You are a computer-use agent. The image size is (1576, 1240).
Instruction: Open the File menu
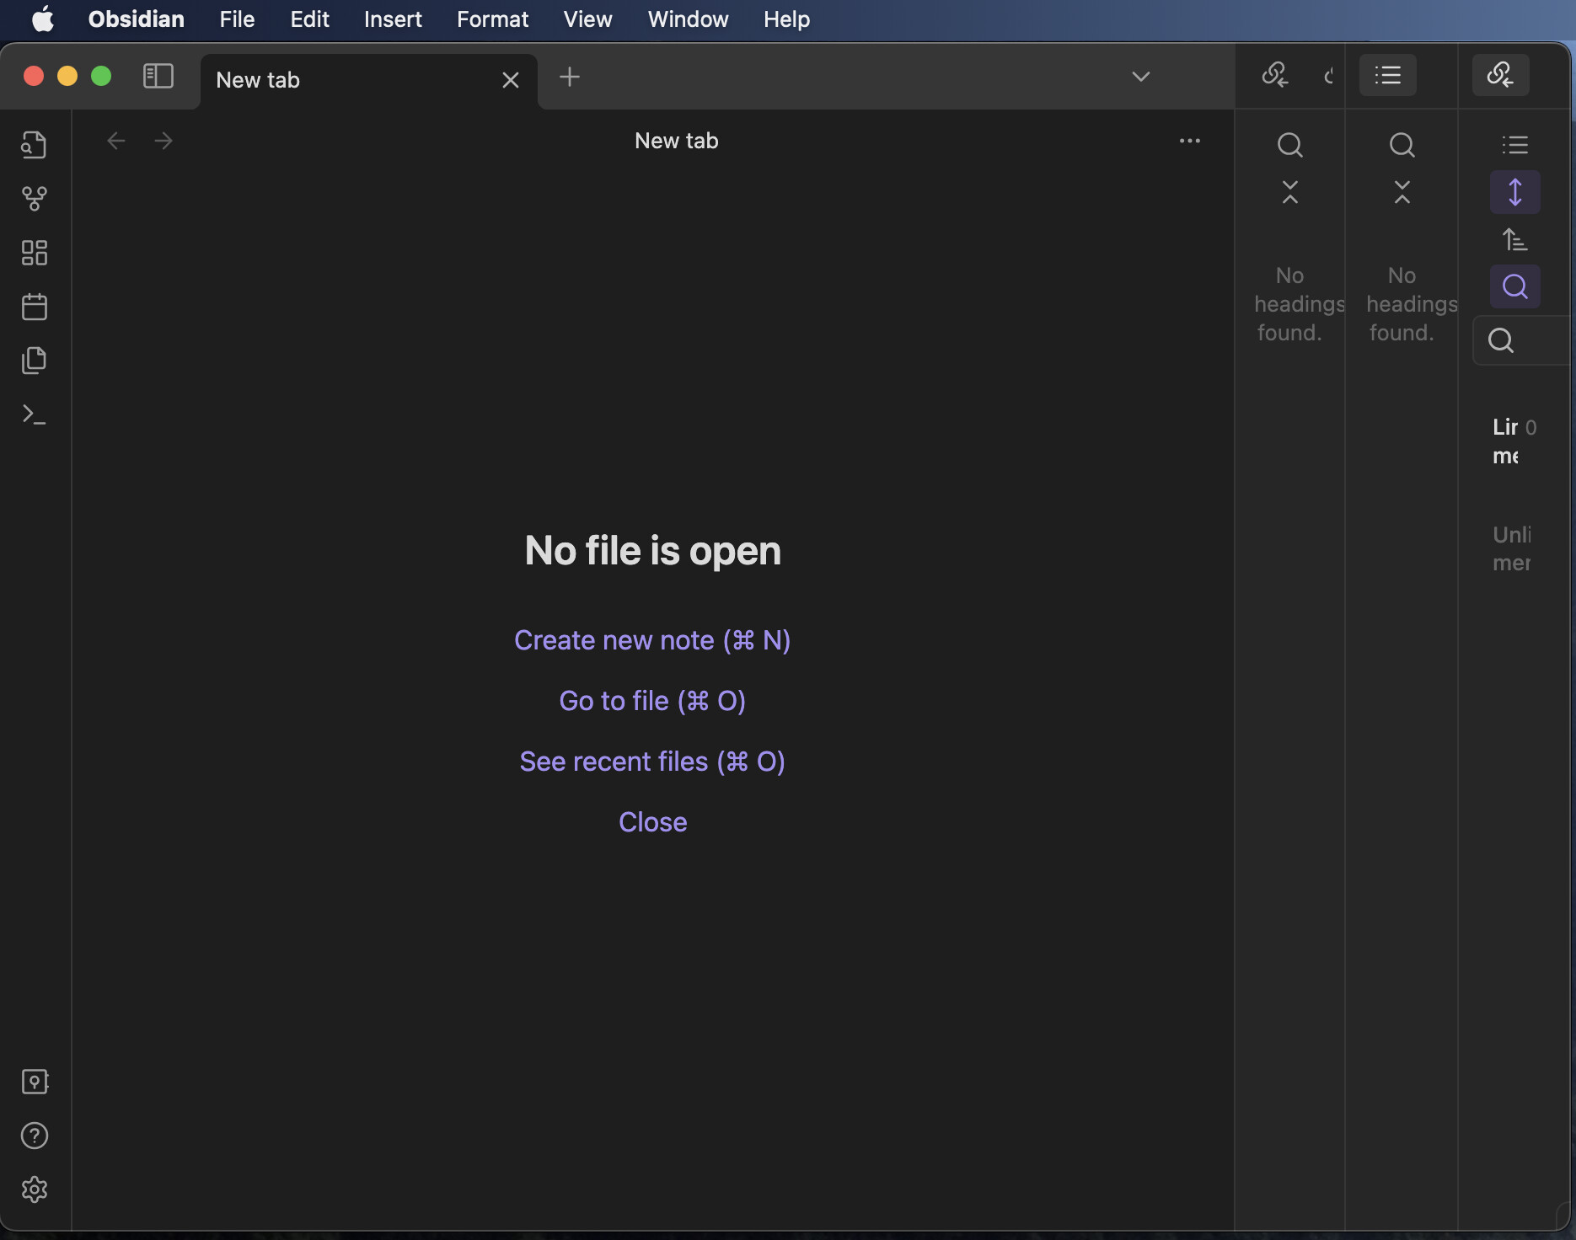click(x=237, y=19)
